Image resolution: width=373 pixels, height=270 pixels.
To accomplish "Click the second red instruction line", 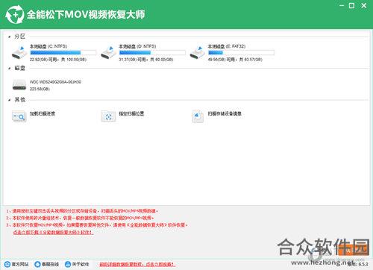I will pos(81,218).
